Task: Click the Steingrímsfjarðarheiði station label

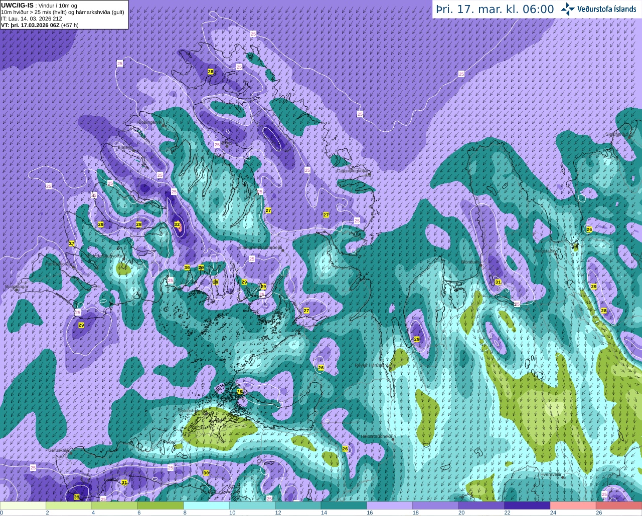Action: [260, 247]
